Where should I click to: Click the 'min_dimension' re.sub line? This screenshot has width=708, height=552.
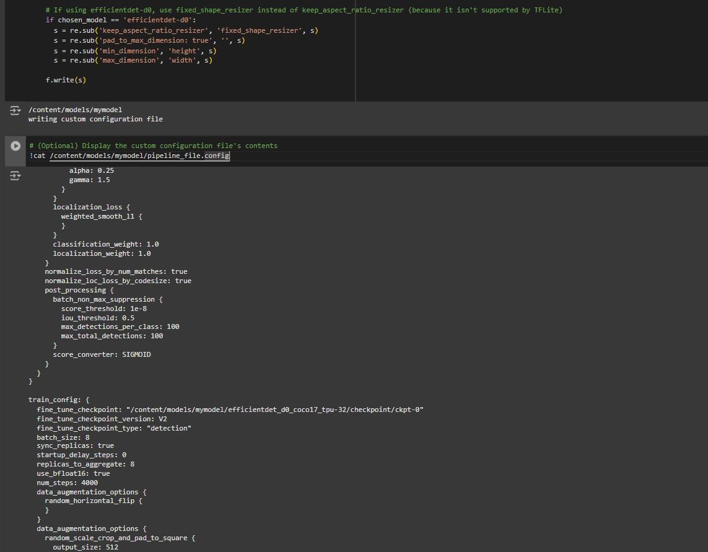click(x=135, y=51)
